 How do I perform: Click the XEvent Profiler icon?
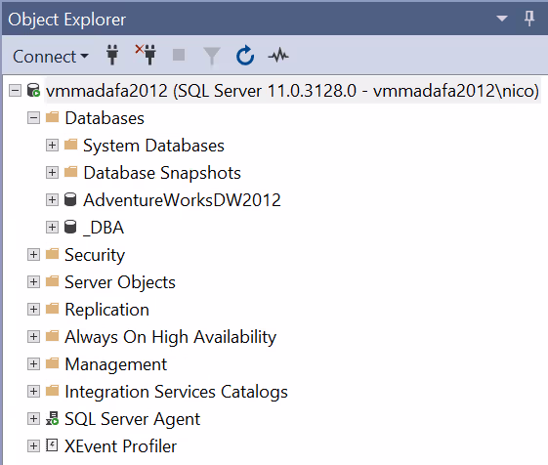pos(52,445)
